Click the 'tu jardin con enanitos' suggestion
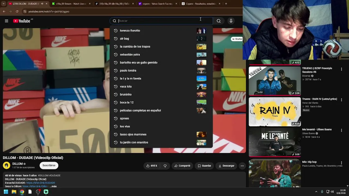Screen dimensions: 349x196 [x=161, y=142]
